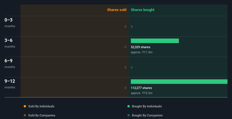This screenshot has height=119, width=232.
Task: Click the 9–12 months row label
Action: [10, 84]
